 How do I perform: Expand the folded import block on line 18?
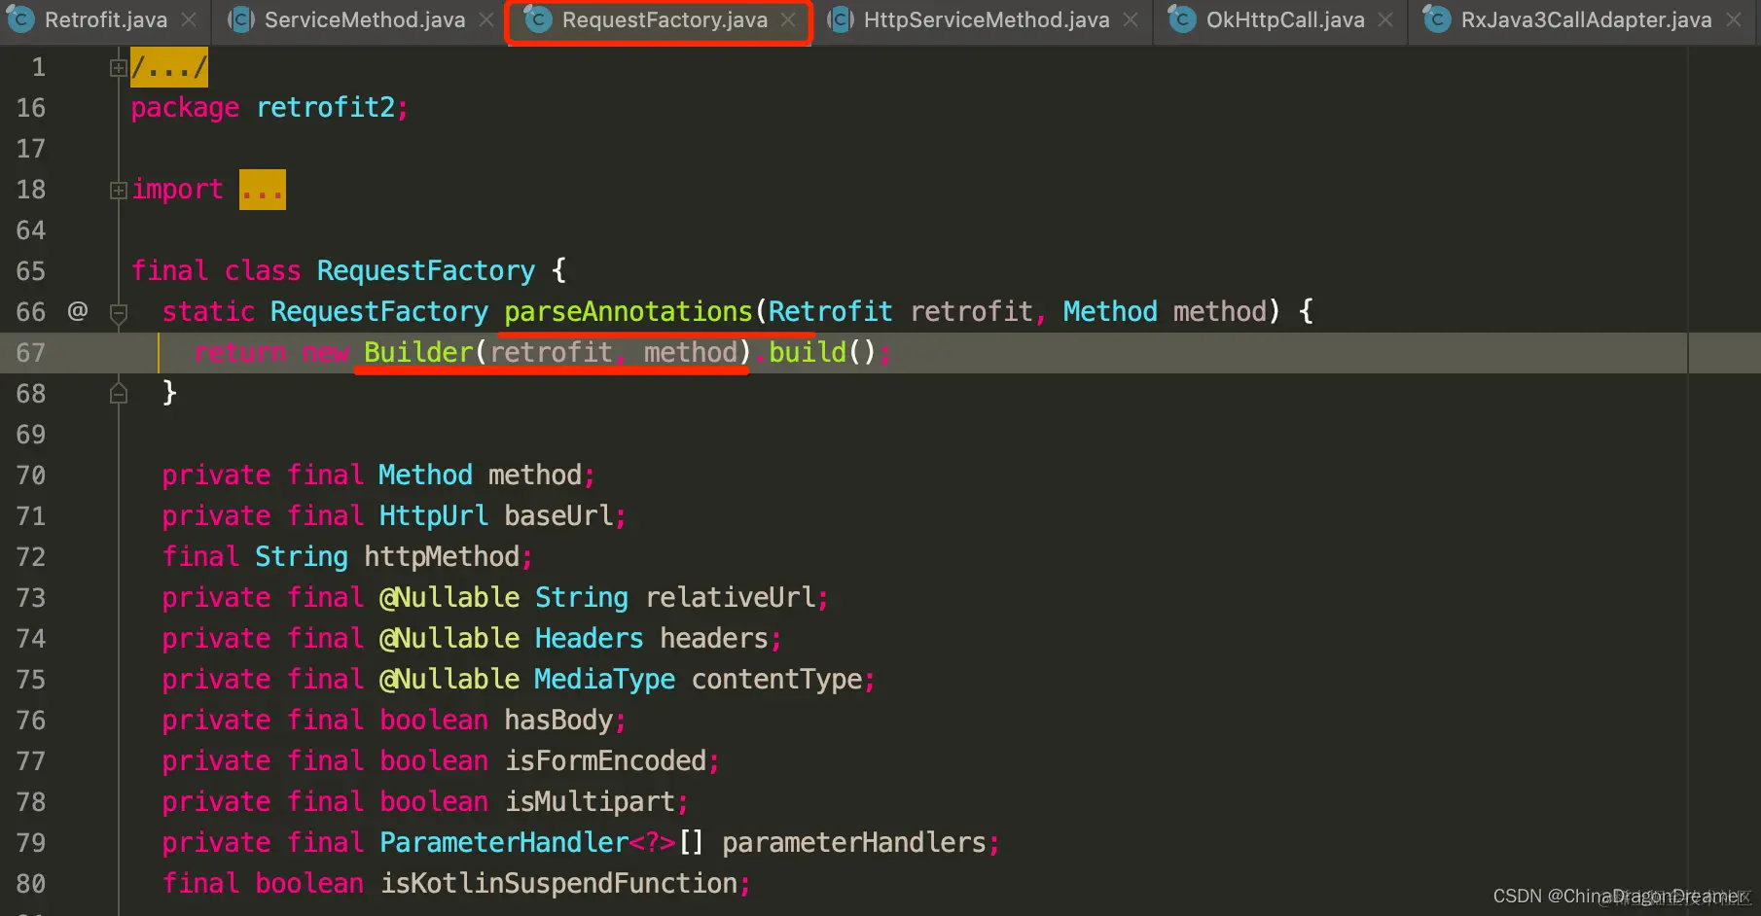click(119, 191)
